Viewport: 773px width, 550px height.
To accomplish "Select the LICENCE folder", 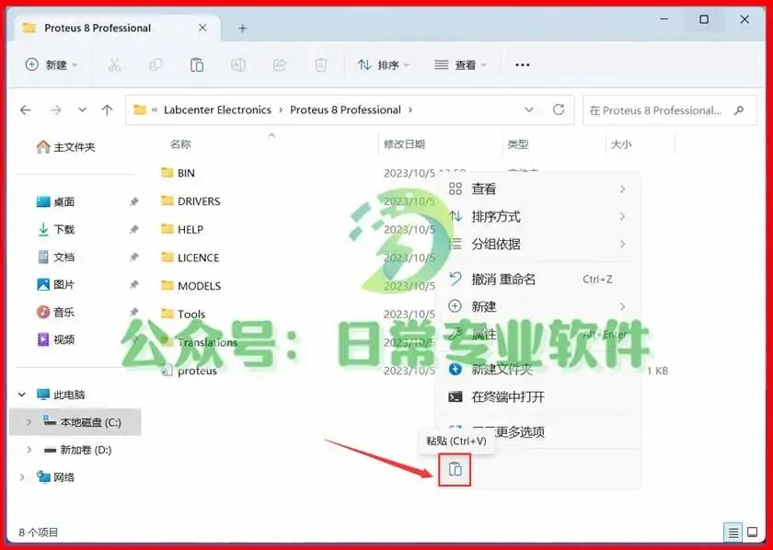I will point(190,258).
